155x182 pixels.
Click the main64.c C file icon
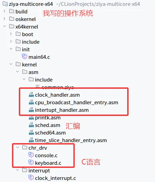tap(25, 57)
